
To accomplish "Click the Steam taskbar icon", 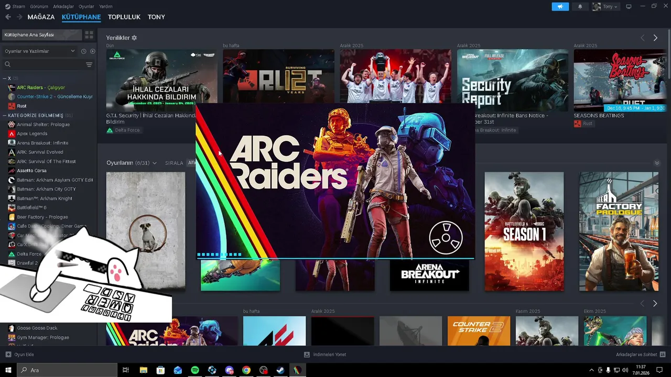I will 280,370.
